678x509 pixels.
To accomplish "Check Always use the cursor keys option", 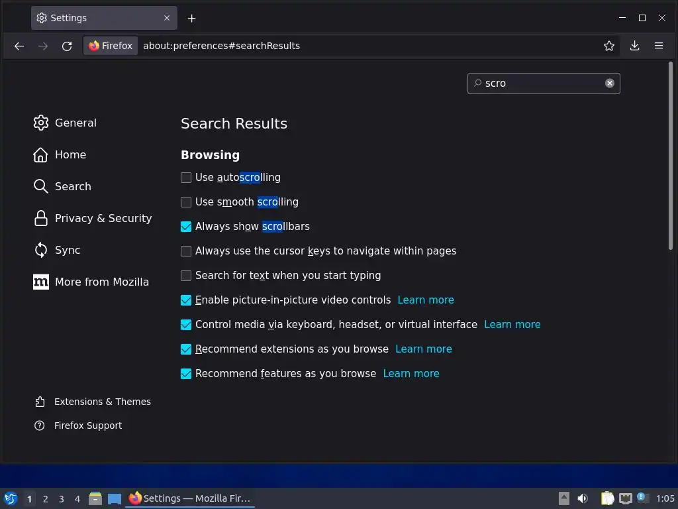I will coord(186,251).
